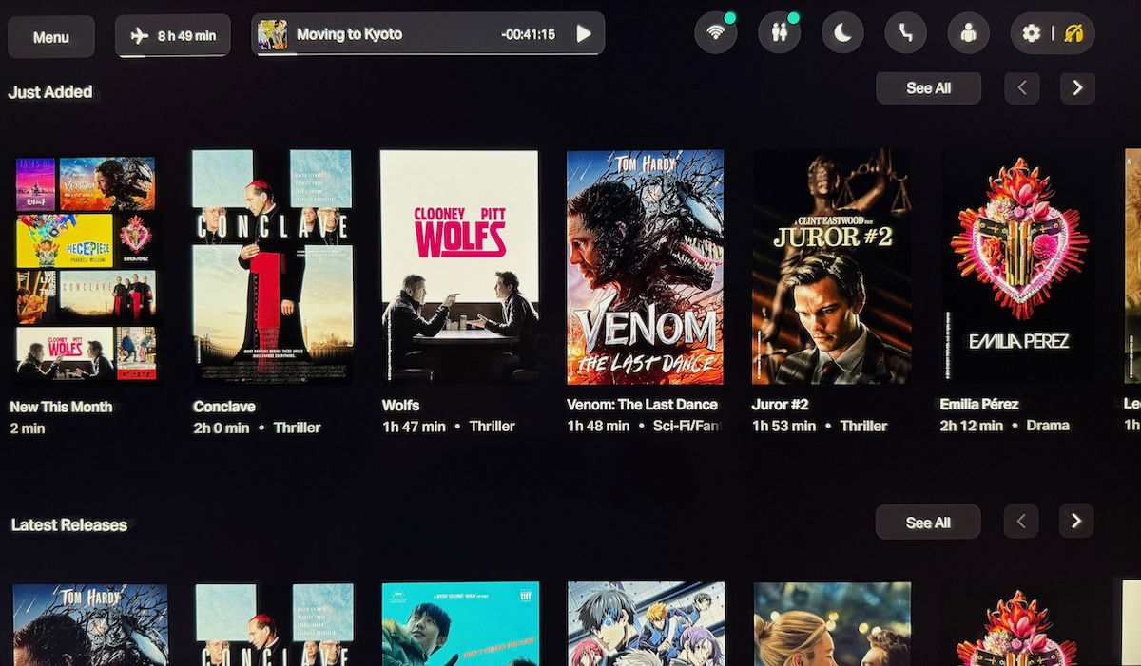Viewport: 1141px width, 666px height.
Task: Check the lavatory availability icon
Action: pos(778,34)
